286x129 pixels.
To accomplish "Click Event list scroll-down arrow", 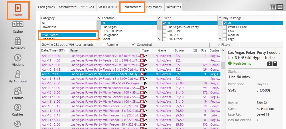I will [x=220, y=39].
